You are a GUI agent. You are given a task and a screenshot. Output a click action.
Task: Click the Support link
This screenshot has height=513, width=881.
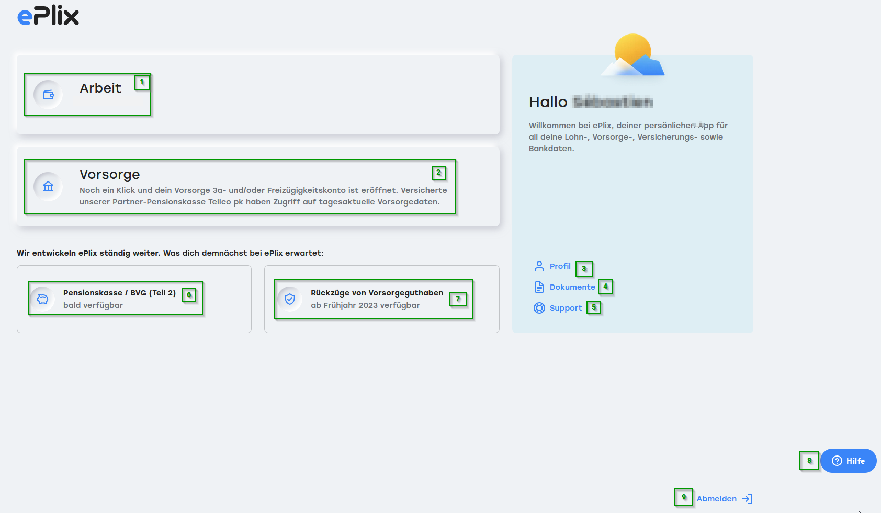[566, 308]
